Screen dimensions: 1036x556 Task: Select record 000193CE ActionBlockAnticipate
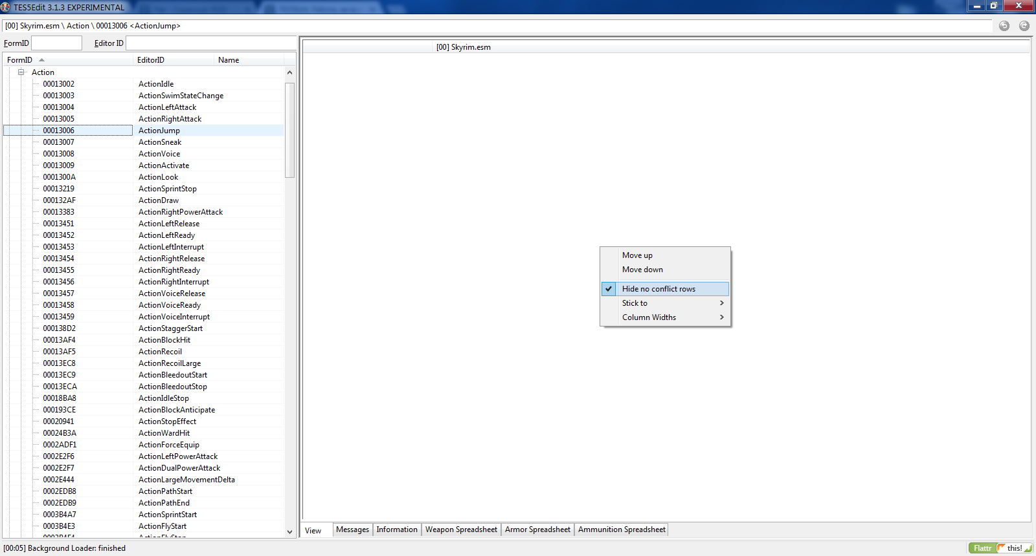[143, 410]
